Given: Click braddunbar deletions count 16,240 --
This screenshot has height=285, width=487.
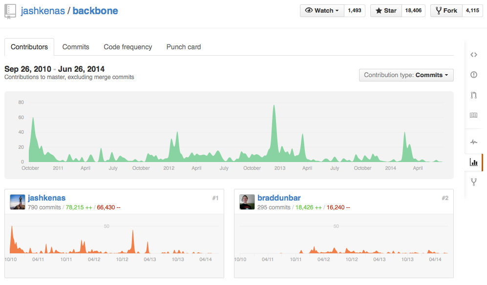Looking at the screenshot, I should (x=338, y=207).
